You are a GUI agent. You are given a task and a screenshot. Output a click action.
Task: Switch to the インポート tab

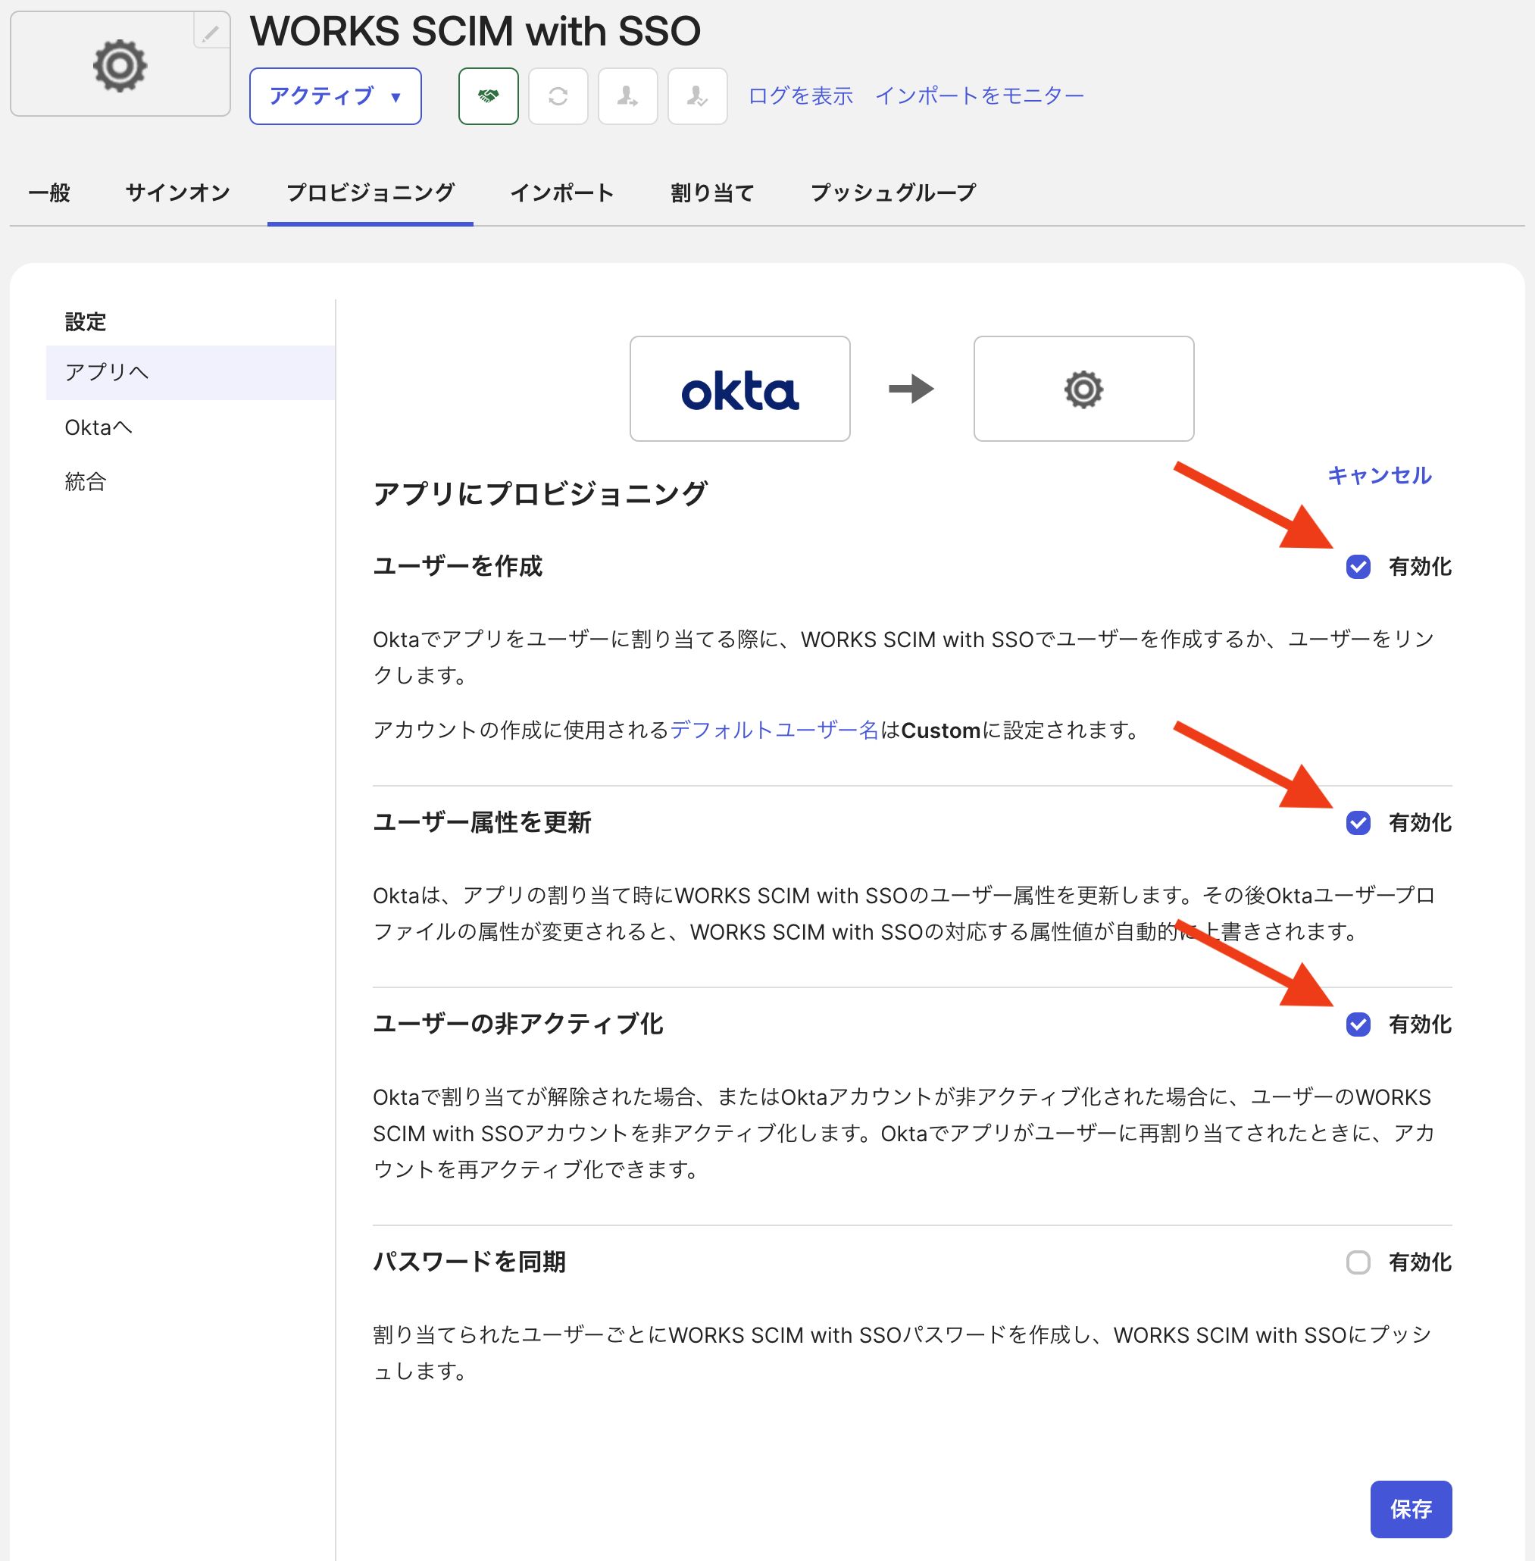pos(563,192)
